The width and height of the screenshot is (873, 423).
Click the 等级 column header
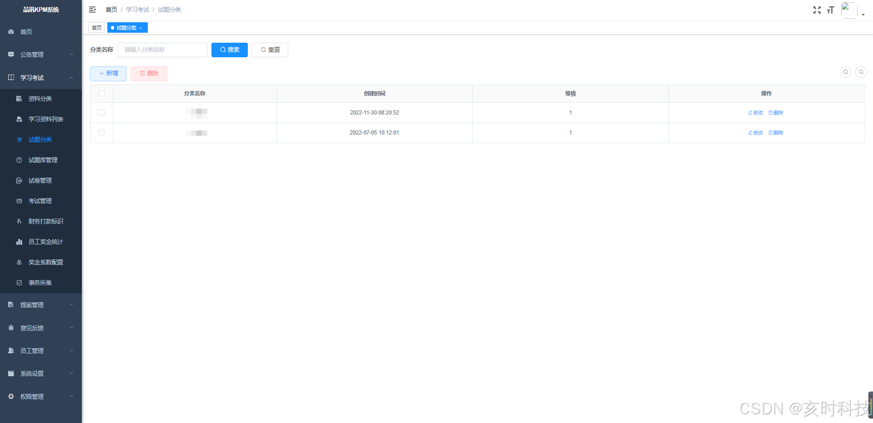(x=571, y=94)
